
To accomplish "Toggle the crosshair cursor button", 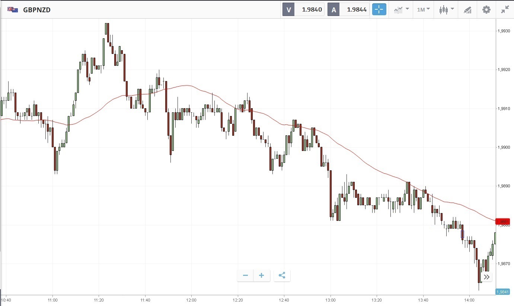I will click(379, 10).
